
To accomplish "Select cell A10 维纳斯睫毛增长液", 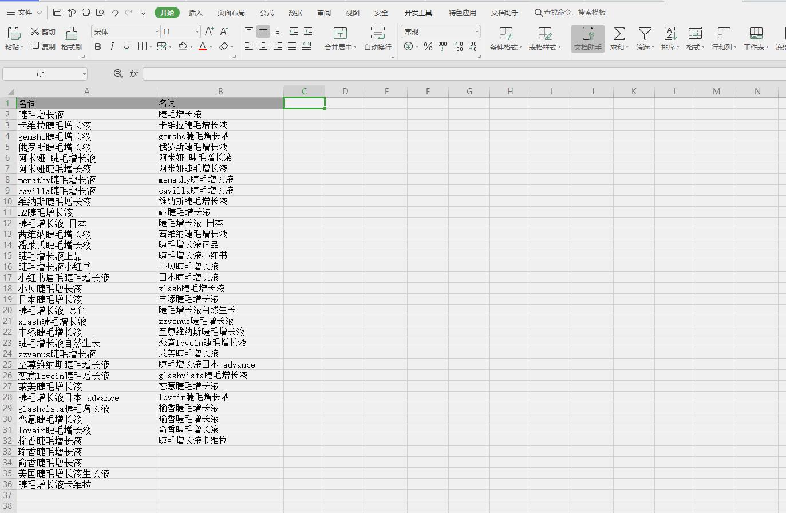I will point(87,202).
